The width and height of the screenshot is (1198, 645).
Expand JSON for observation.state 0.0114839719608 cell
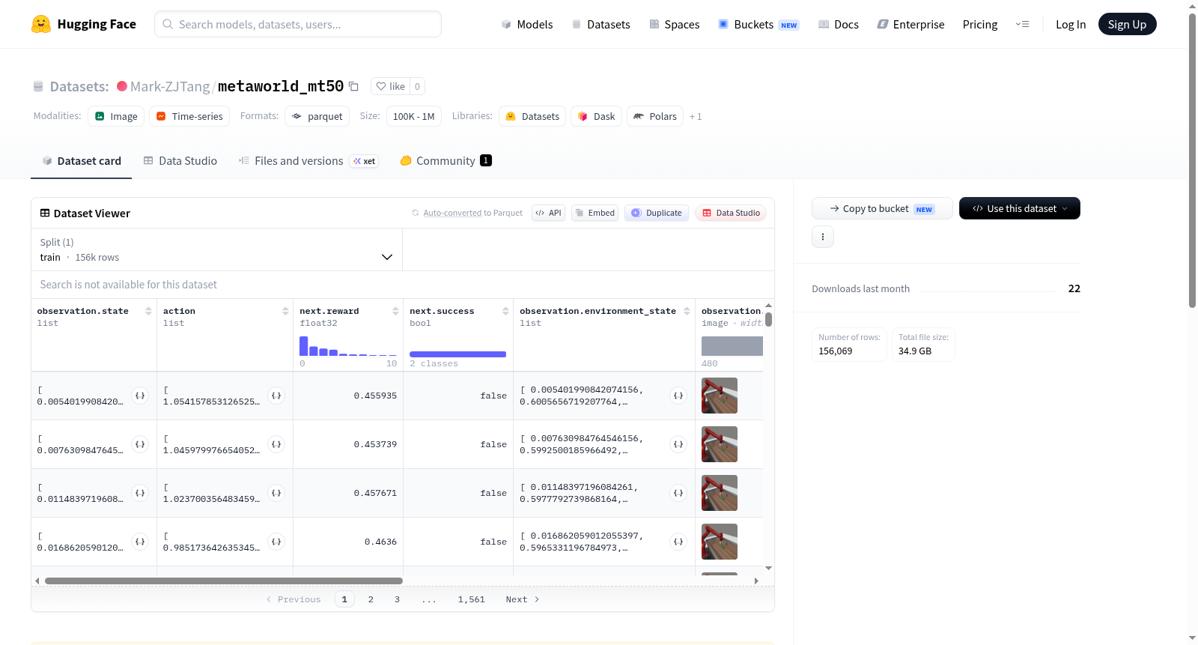tap(140, 493)
